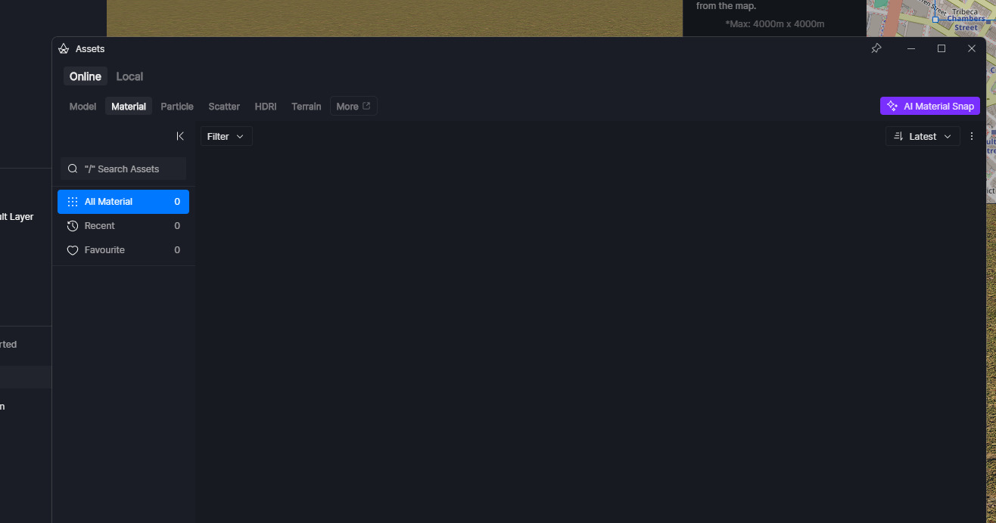Viewport: 996px width, 523px height.
Task: Open the Filter dropdown
Action: 226,136
